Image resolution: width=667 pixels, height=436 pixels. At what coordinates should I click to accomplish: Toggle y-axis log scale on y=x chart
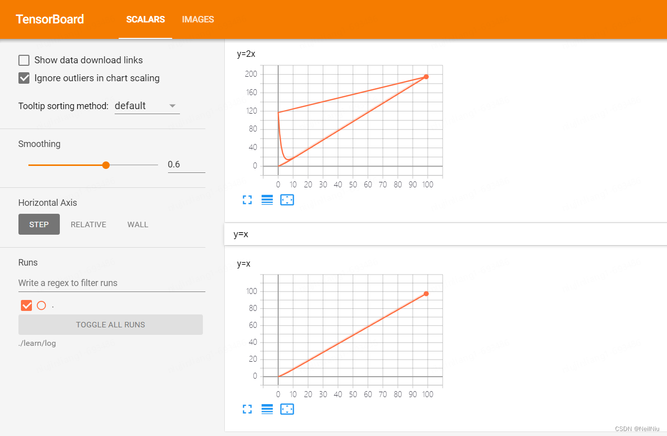[x=267, y=409]
